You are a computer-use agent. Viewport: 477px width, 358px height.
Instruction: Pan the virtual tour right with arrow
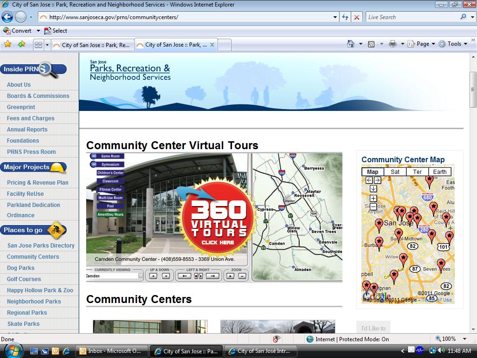click(x=212, y=275)
